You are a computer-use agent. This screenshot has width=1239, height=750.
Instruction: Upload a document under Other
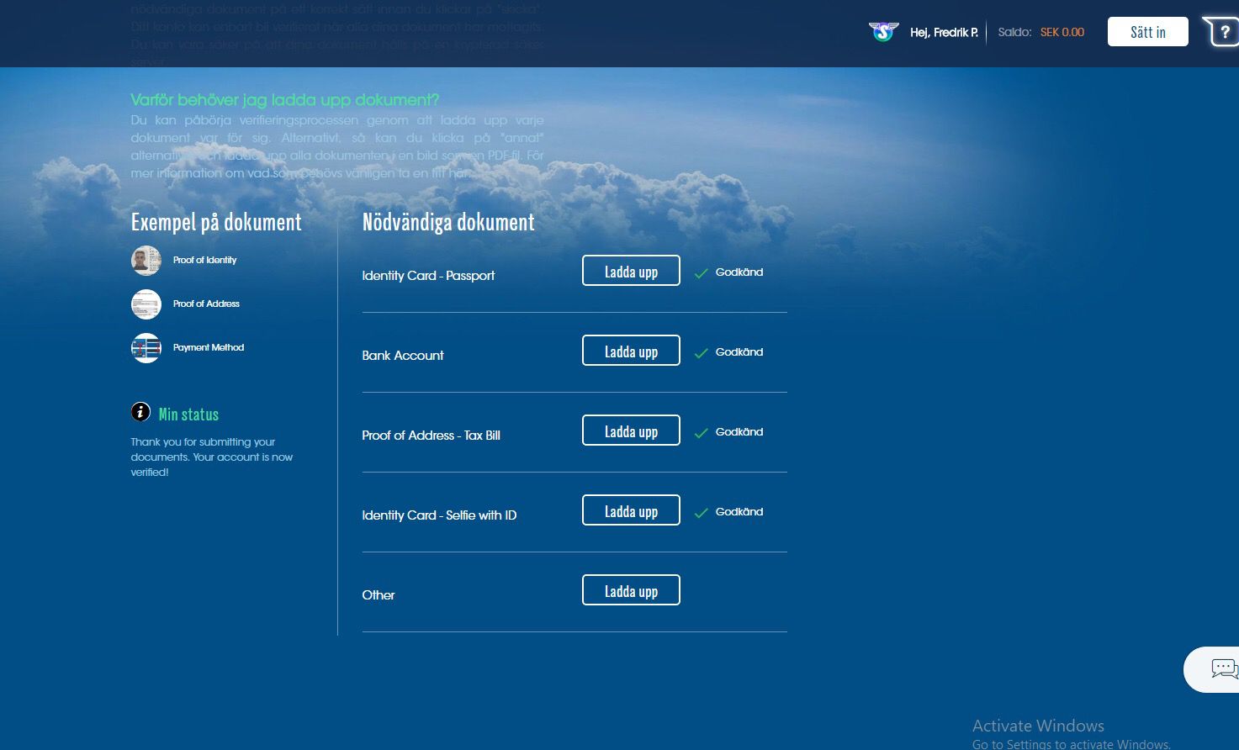(631, 590)
